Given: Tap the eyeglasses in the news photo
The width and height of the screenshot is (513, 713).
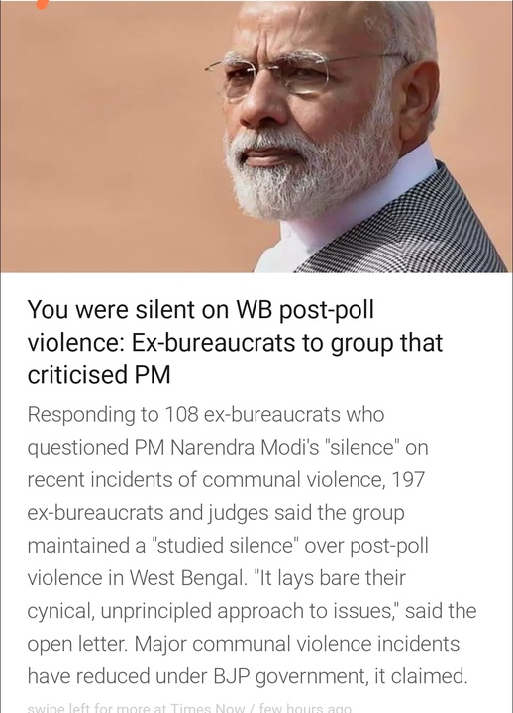Looking at the screenshot, I should click(300, 73).
